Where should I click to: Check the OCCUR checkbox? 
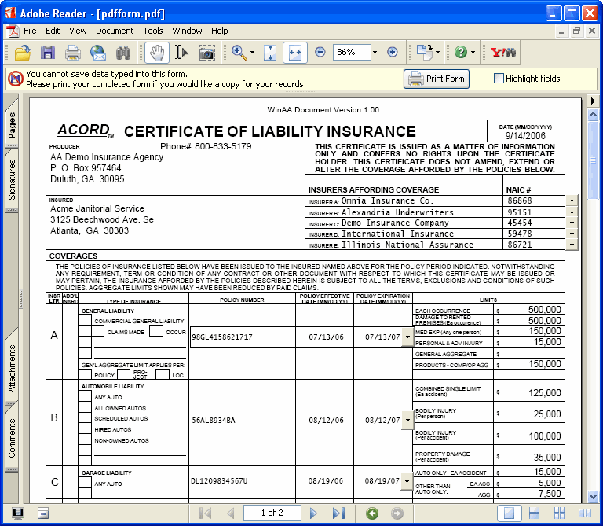pos(156,331)
